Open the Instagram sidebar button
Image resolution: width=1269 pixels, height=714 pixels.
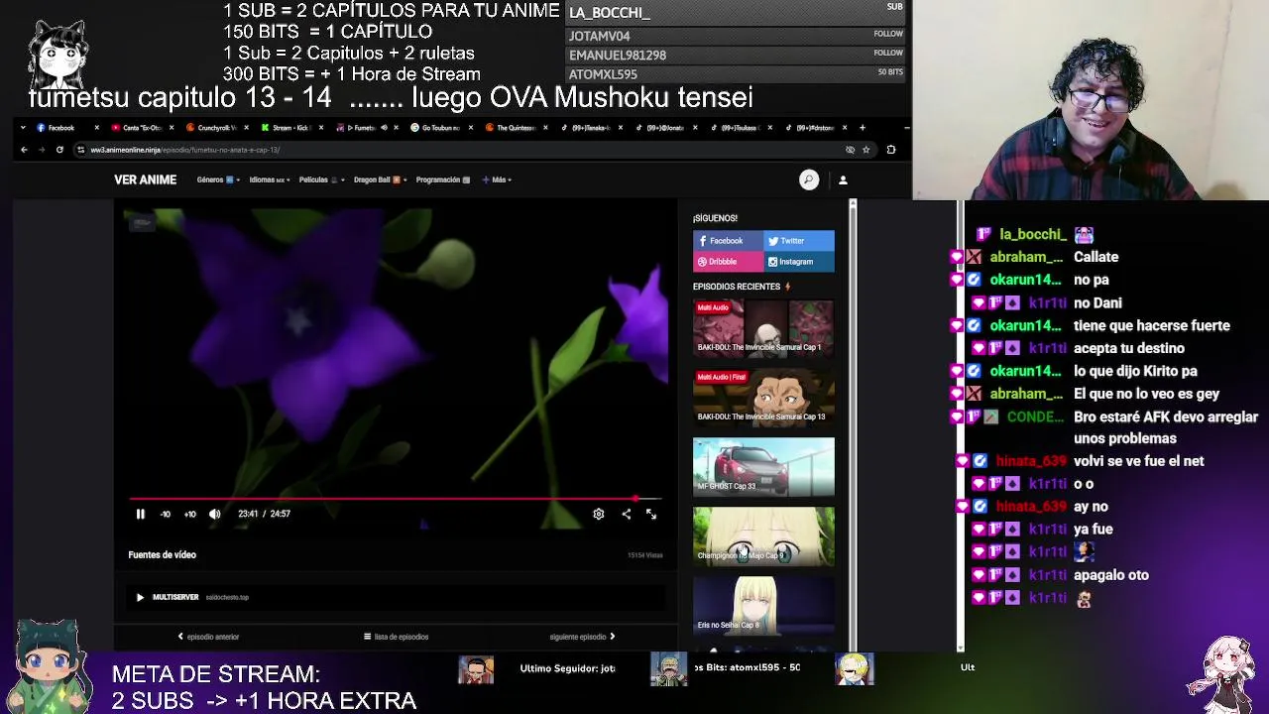799,262
